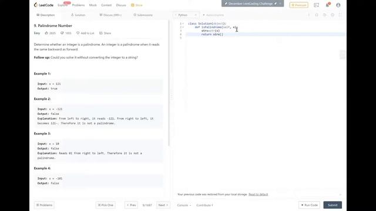Close the local storage restored notice

coord(340,195)
